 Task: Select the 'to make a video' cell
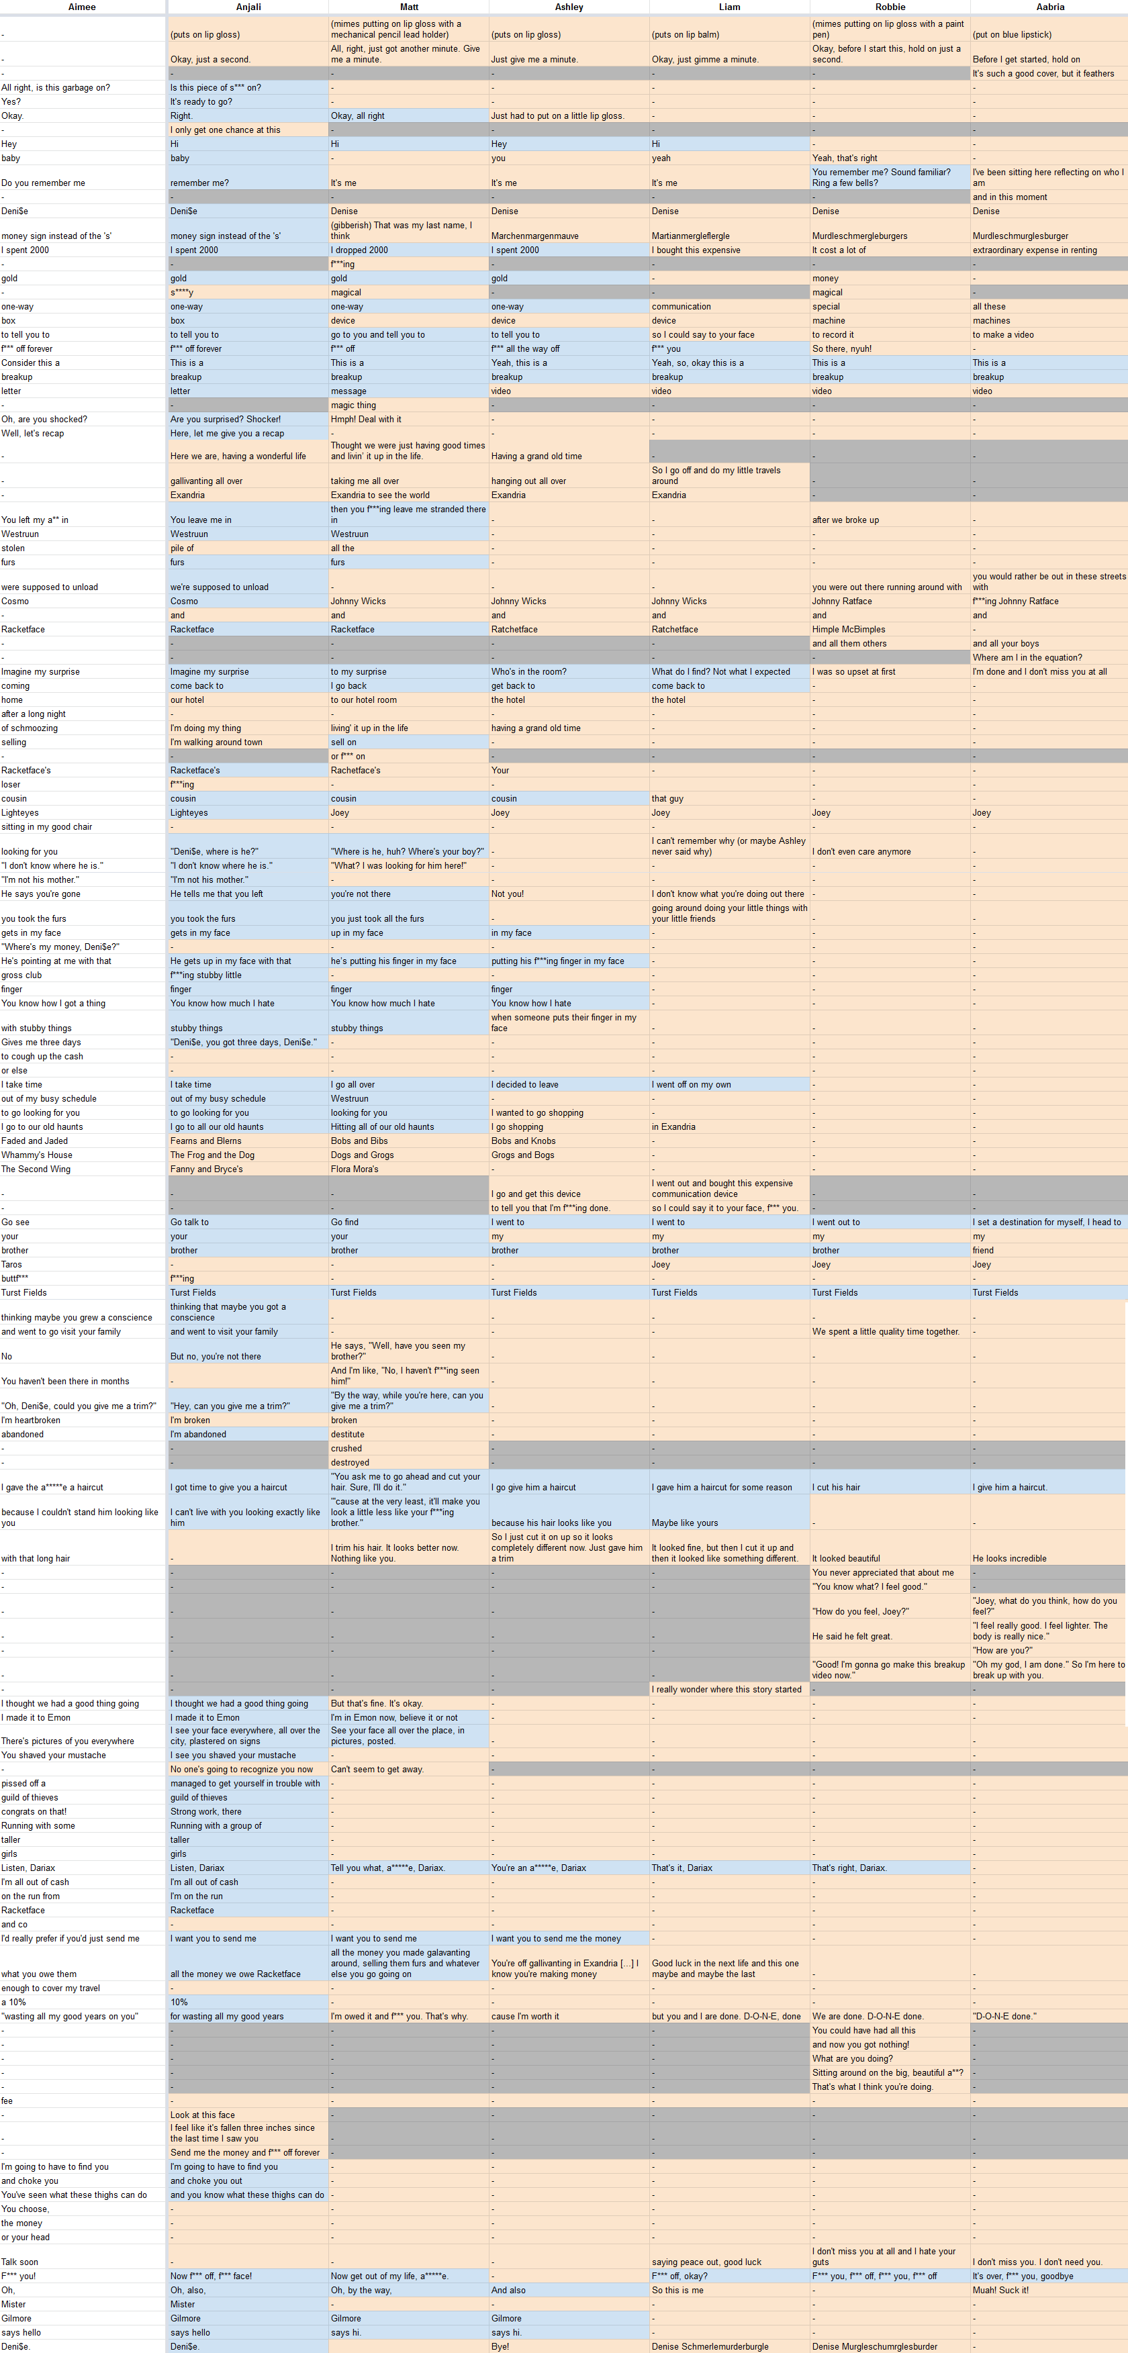point(1049,335)
